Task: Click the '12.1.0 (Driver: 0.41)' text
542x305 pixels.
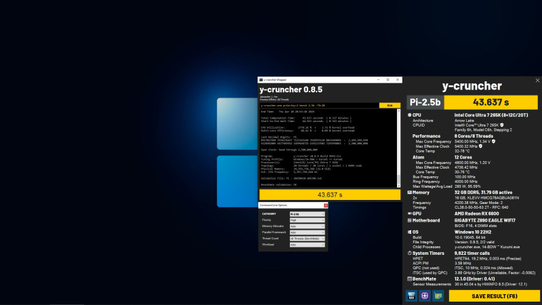Action: pos(474,279)
